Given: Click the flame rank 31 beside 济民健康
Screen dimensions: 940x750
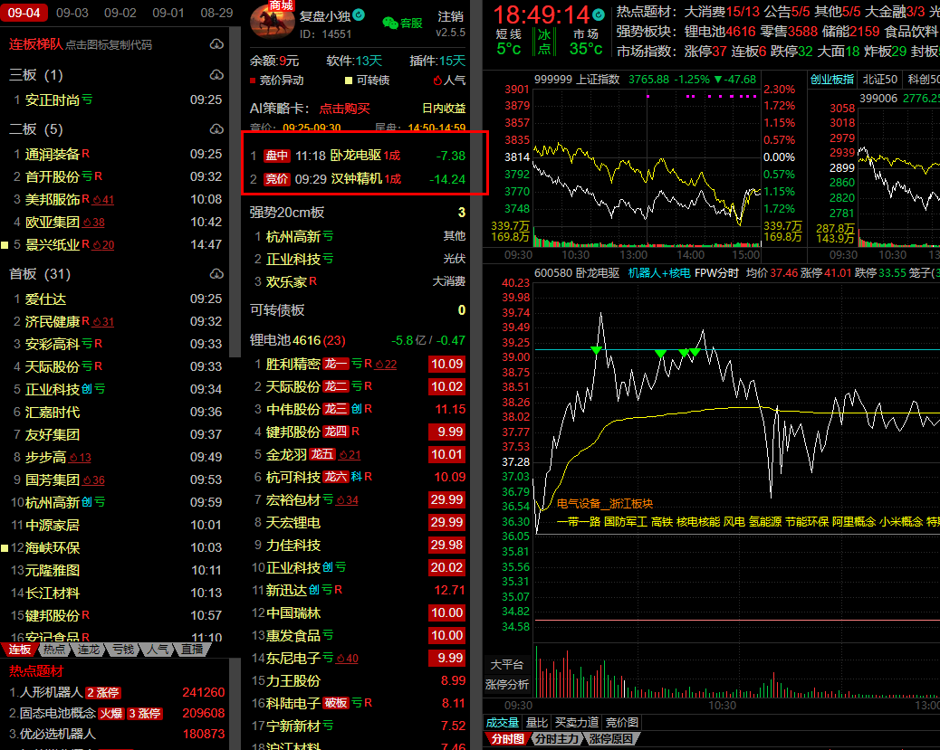Looking at the screenshot, I should click(102, 322).
